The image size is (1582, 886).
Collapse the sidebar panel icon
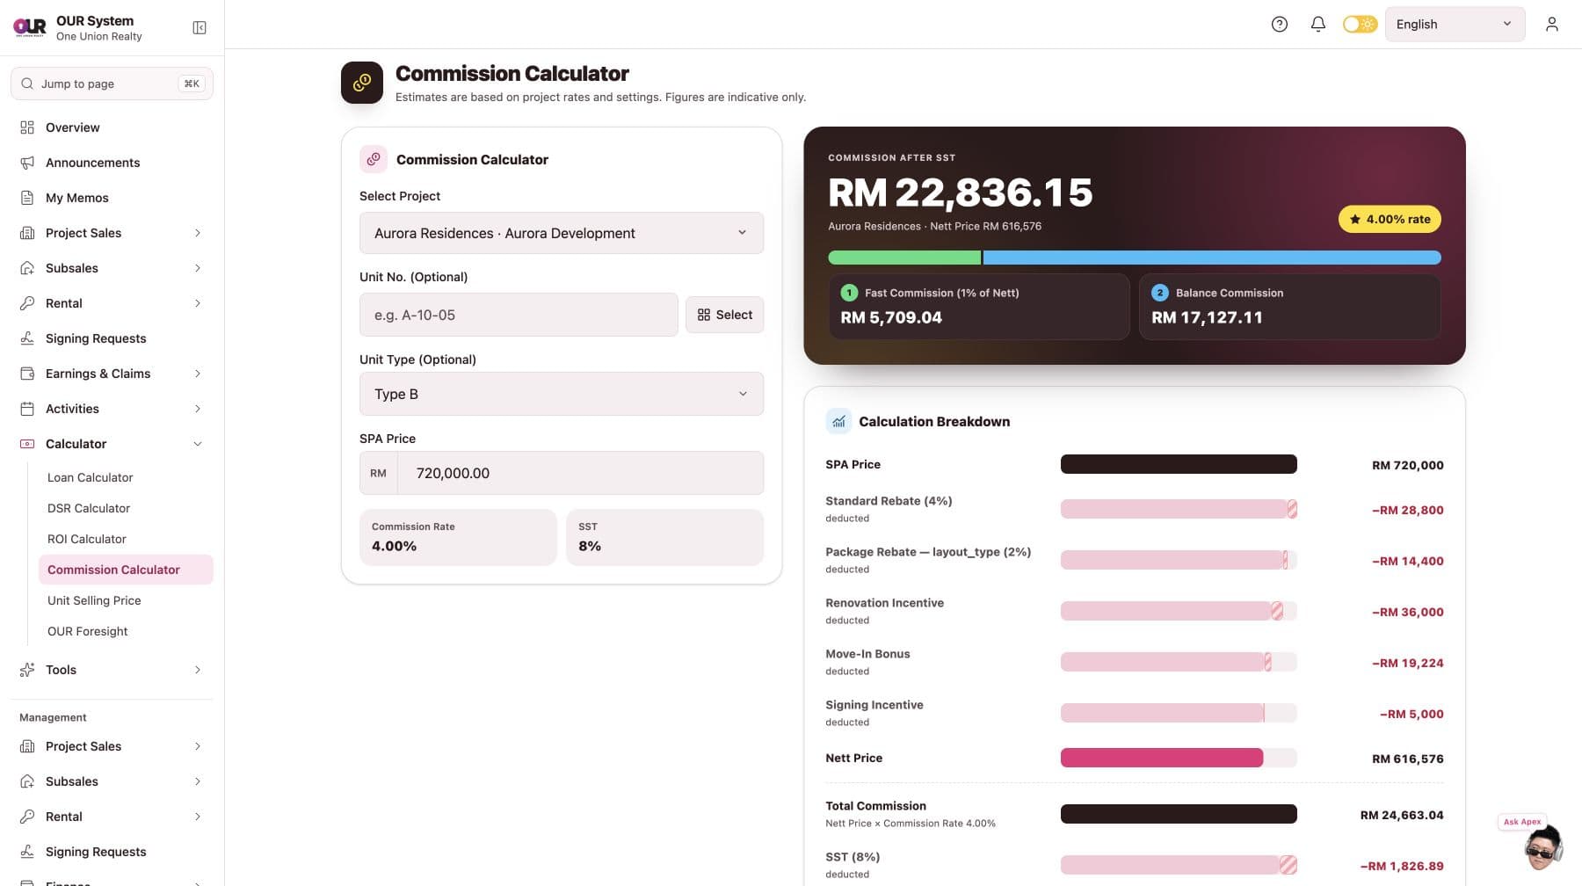click(200, 28)
